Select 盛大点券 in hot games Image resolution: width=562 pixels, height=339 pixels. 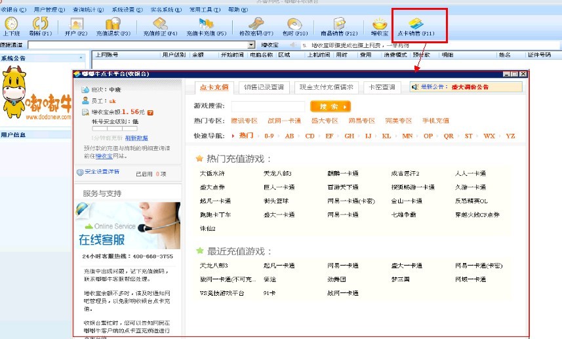point(212,187)
